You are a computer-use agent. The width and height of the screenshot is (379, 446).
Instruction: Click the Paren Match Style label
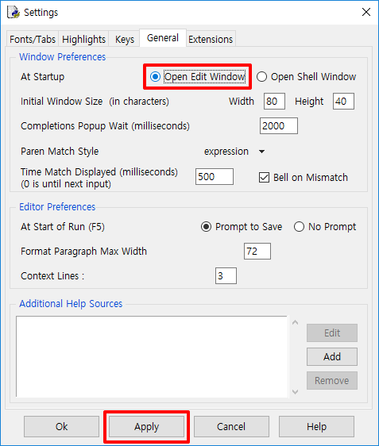tap(60, 152)
